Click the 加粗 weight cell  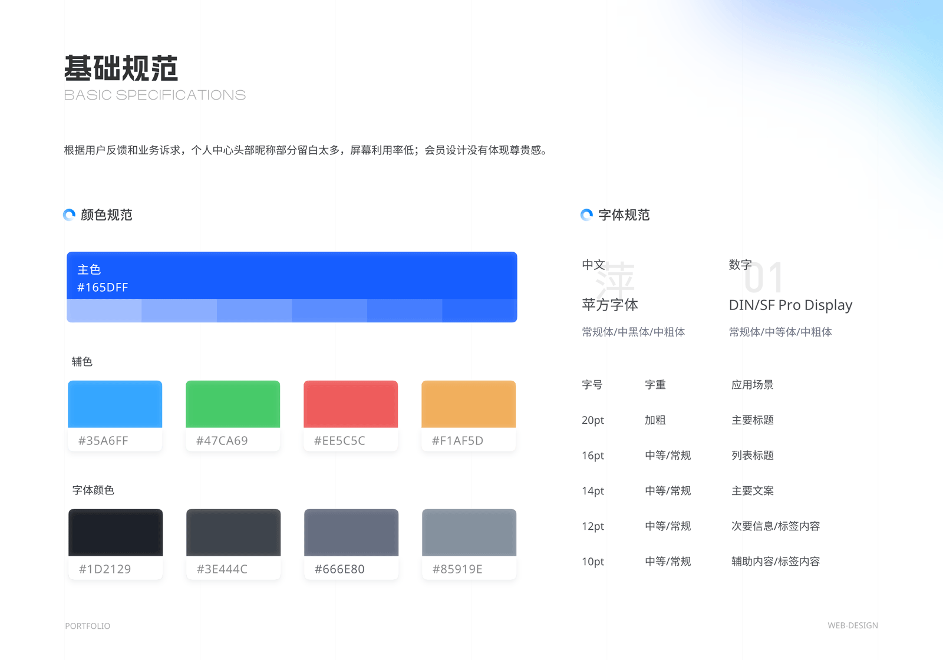[655, 420]
